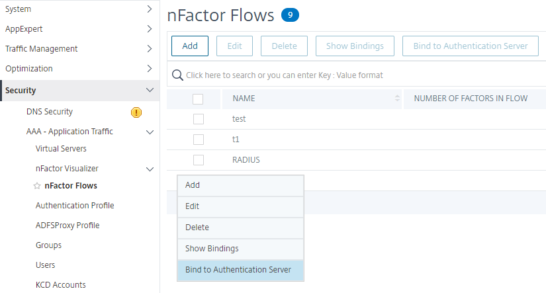Click the flows count badge 9

point(290,15)
